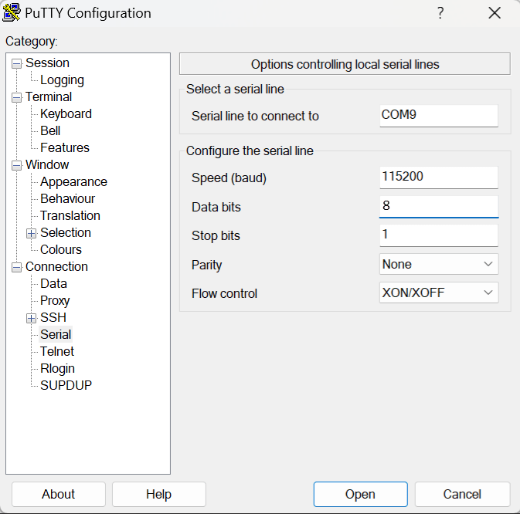Click the question mark help icon
The image size is (520, 514).
440,13
